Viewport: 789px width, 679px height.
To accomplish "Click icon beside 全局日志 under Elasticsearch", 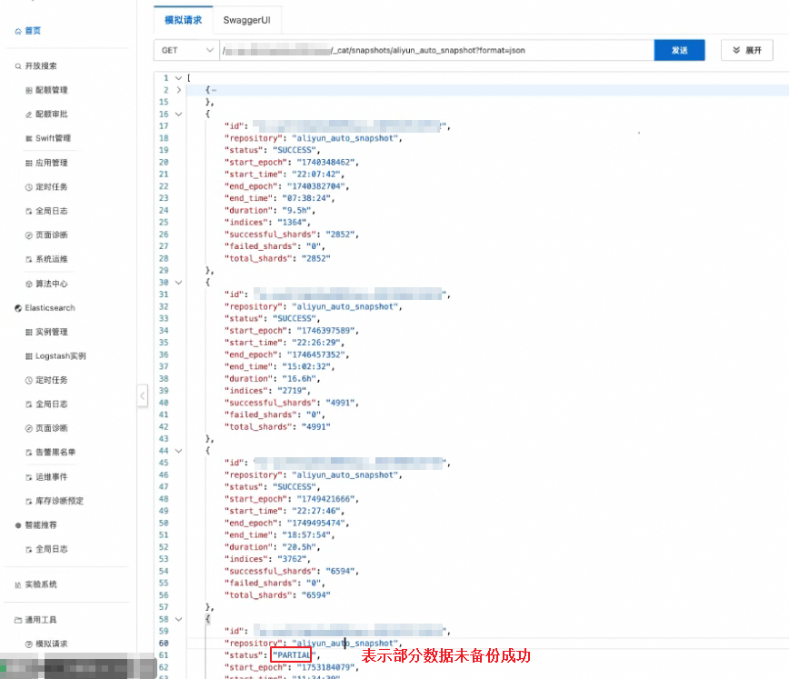I will pyautogui.click(x=29, y=404).
